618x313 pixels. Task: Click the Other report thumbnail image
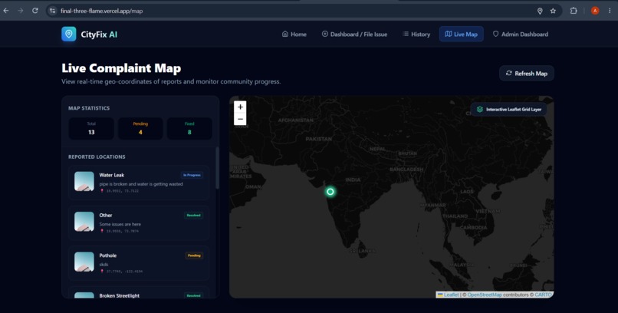point(84,222)
